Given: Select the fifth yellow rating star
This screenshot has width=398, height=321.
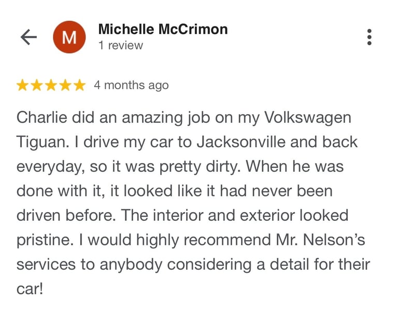Looking at the screenshot, I should (80, 85).
